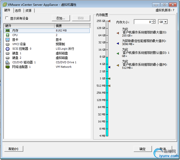Click the hard disk 1 (硬盘 1) icon
This screenshot has width=180, height=160.
(8, 53)
